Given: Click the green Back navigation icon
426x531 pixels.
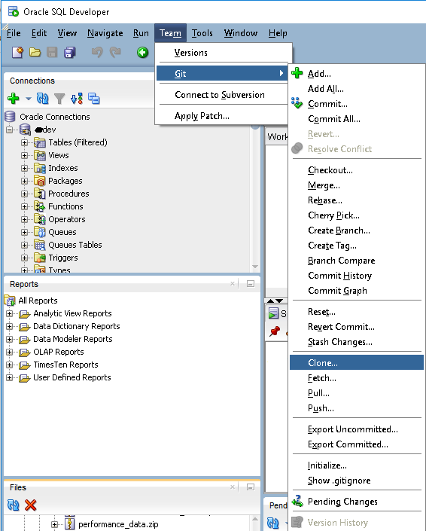Looking at the screenshot, I should click(x=142, y=53).
